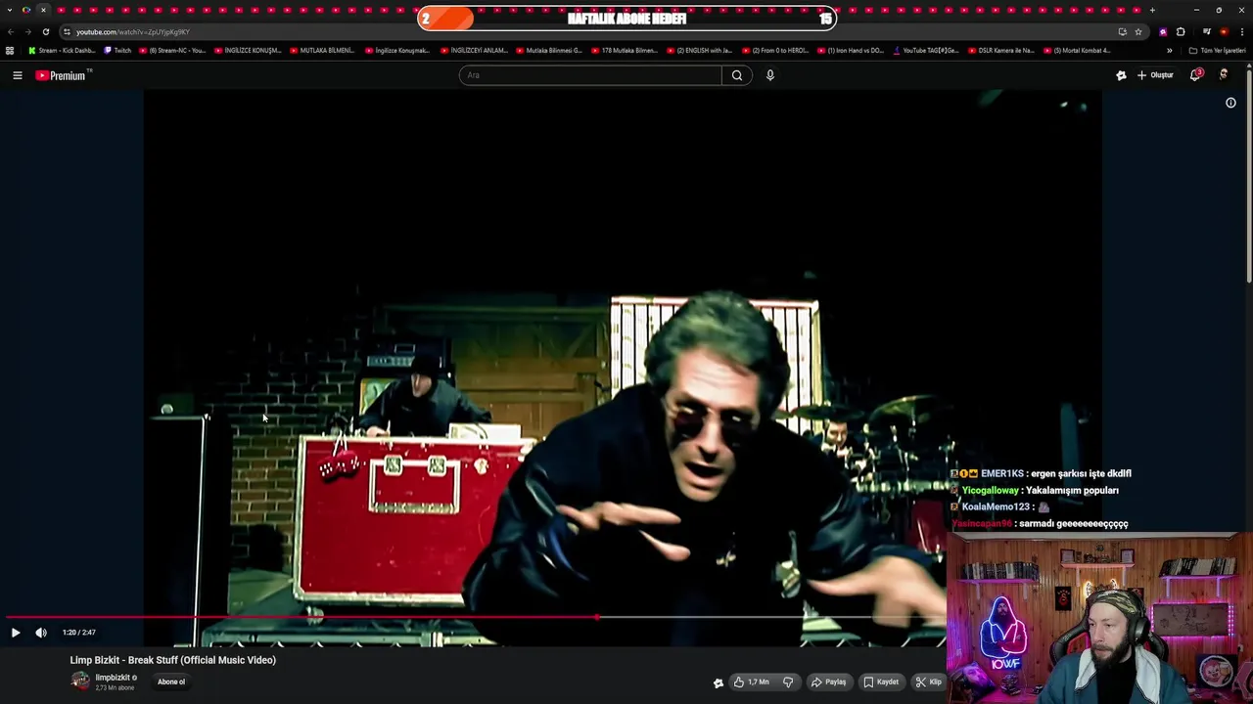
Task: Open the limpbizkit channel name link
Action: click(x=113, y=678)
